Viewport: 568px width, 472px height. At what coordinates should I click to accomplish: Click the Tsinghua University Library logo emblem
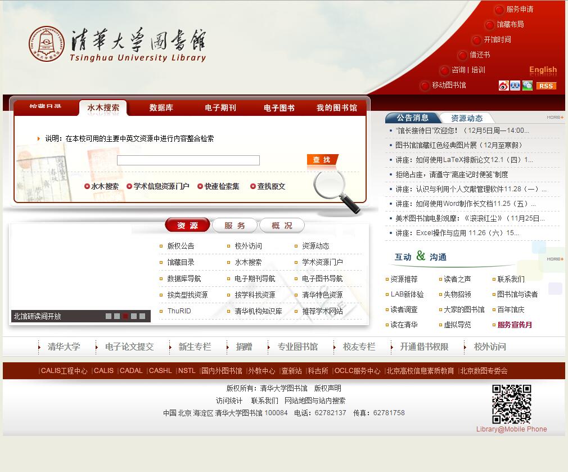pos(46,43)
